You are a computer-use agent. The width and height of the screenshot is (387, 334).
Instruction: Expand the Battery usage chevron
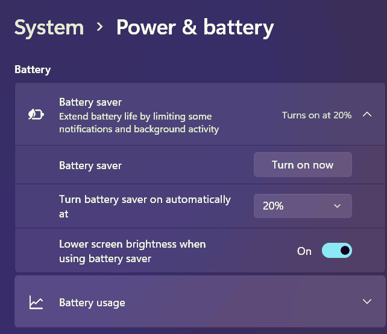367,301
